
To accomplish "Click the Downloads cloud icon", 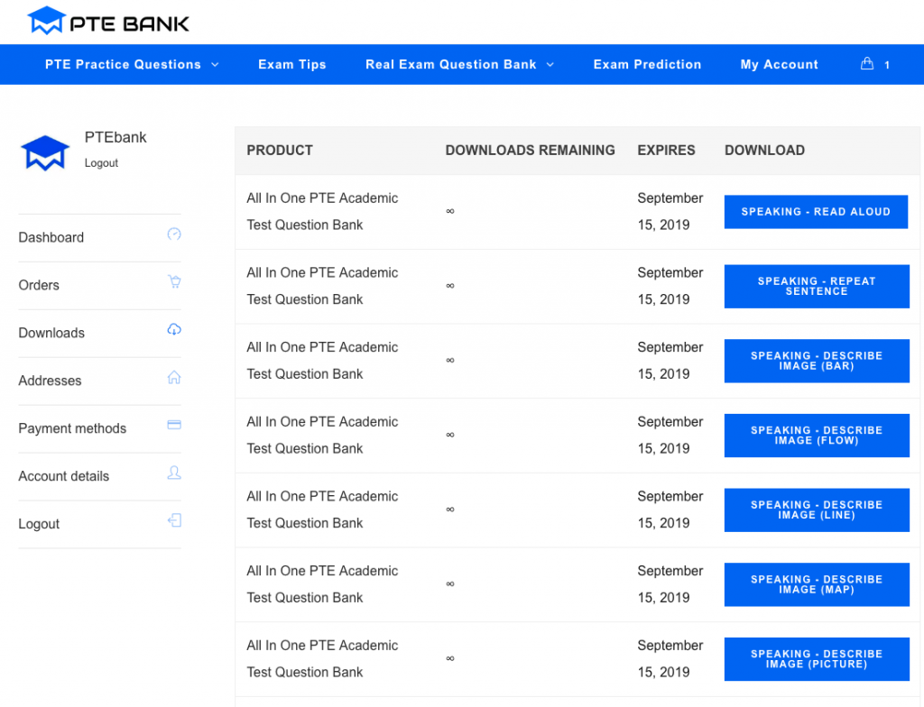I will click(x=174, y=330).
